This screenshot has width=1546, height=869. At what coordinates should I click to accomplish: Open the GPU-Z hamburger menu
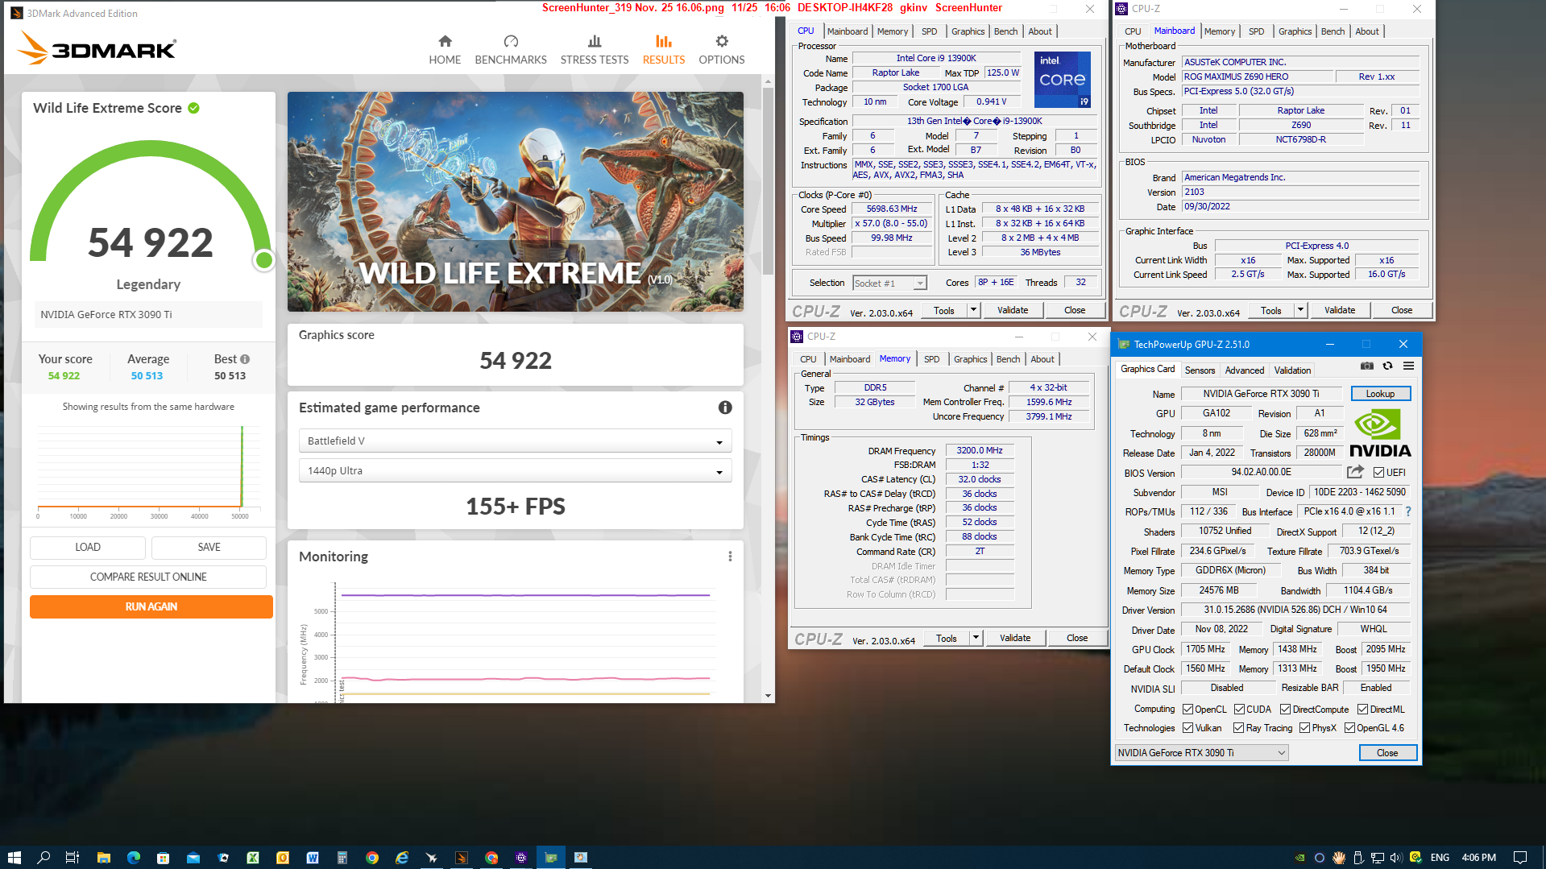point(1408,366)
